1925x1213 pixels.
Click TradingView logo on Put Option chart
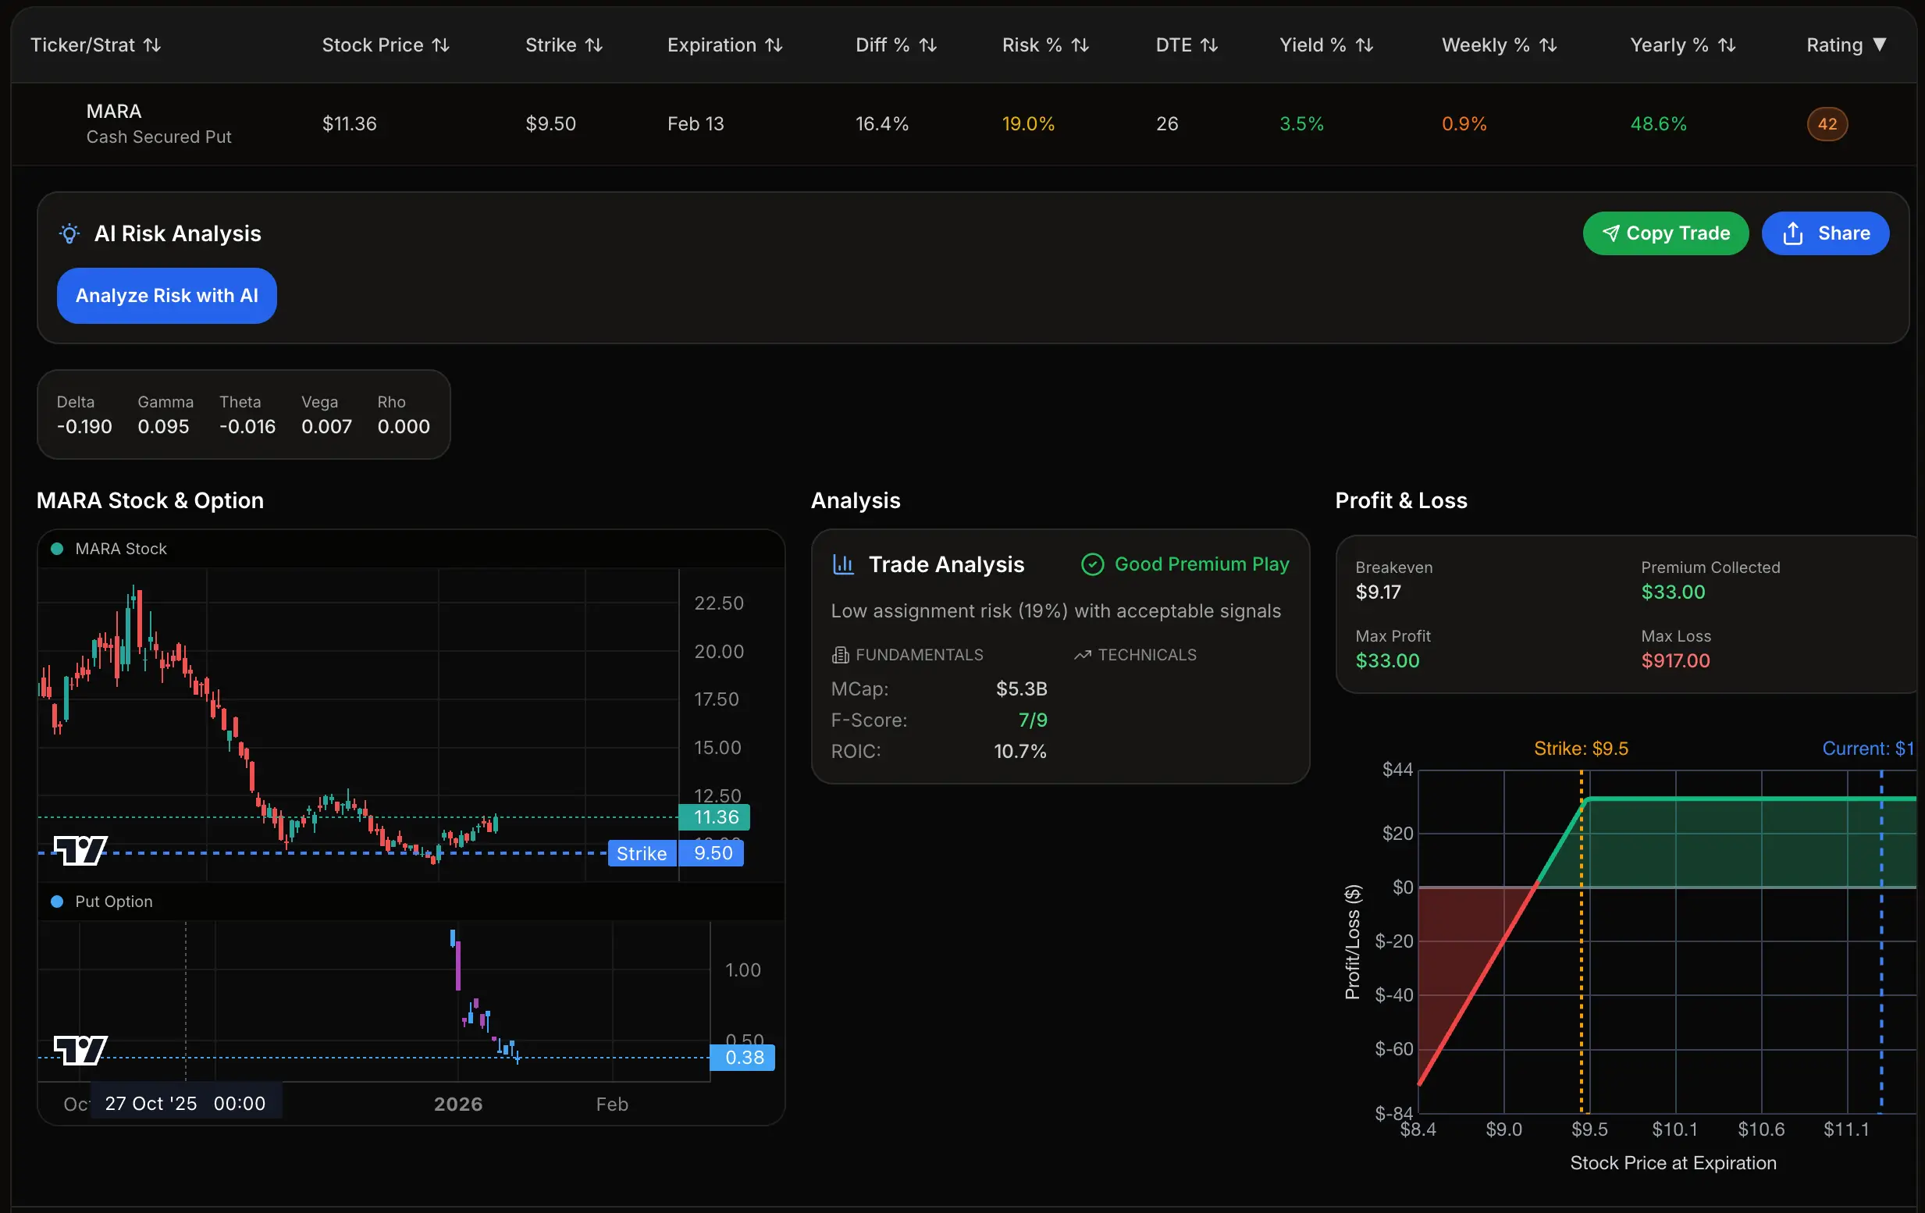click(x=80, y=1050)
